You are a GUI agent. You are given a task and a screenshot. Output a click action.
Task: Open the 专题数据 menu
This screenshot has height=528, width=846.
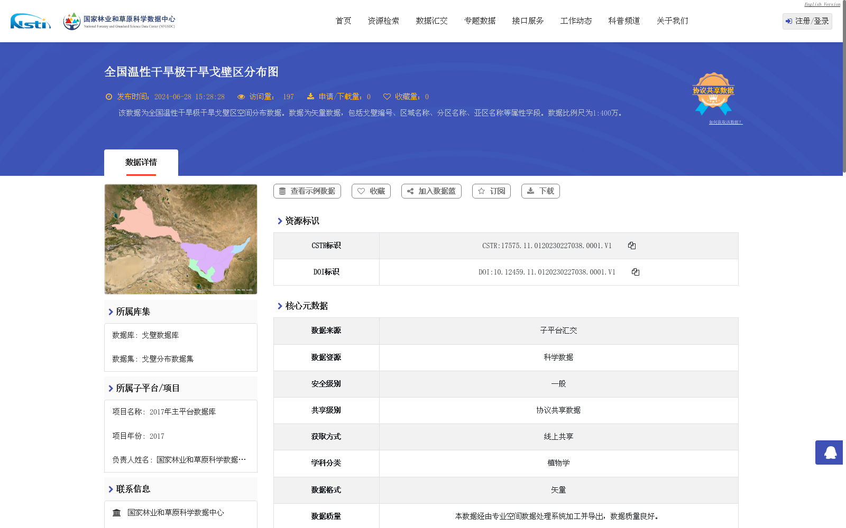click(479, 21)
